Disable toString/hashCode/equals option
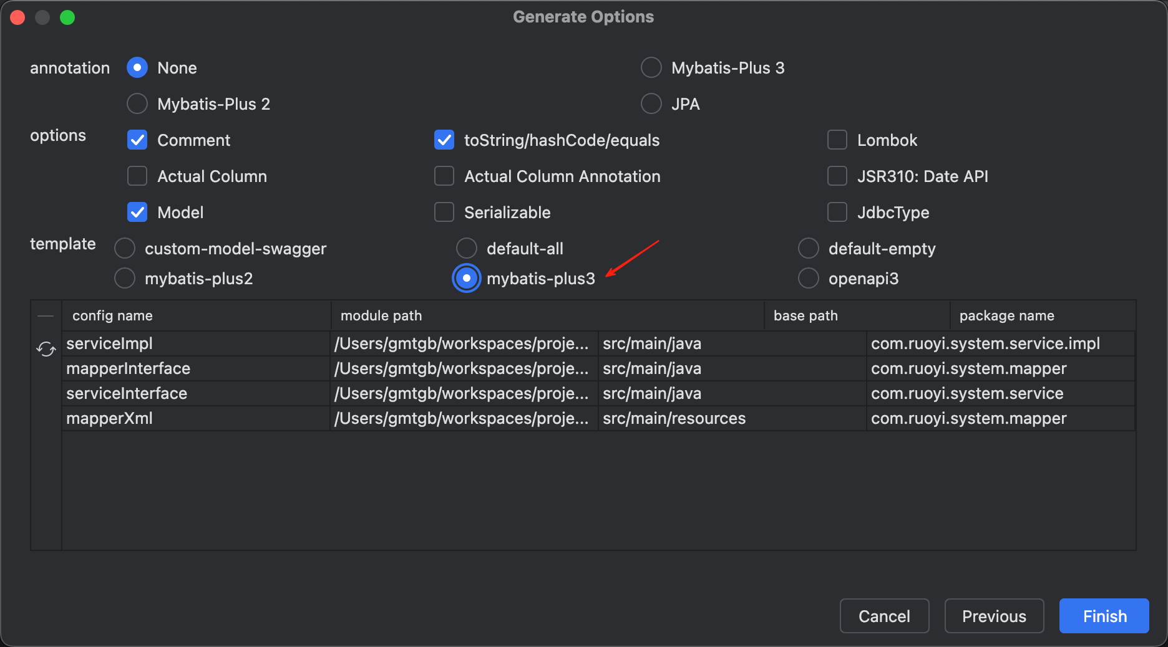The image size is (1168, 647). point(444,140)
